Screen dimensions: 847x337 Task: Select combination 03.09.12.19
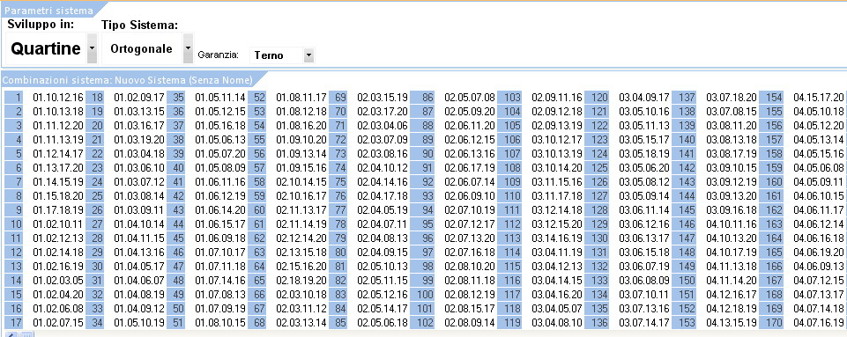click(732, 181)
